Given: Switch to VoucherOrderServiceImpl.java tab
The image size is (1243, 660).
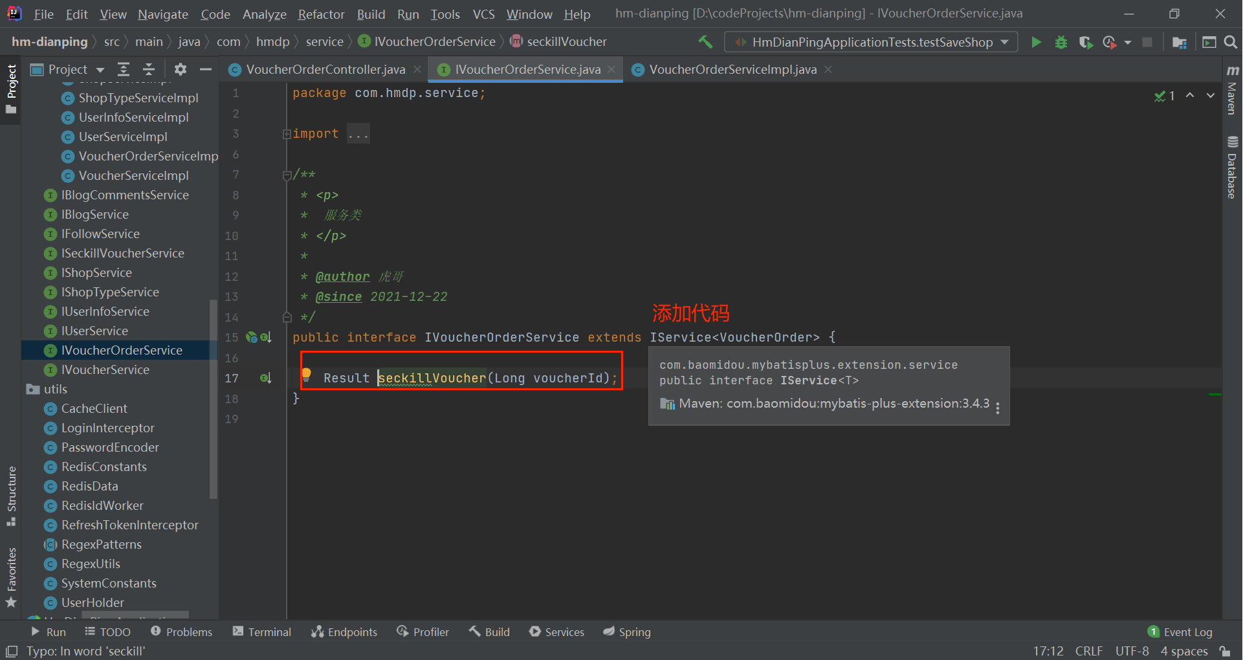Looking at the screenshot, I should pyautogui.click(x=732, y=69).
